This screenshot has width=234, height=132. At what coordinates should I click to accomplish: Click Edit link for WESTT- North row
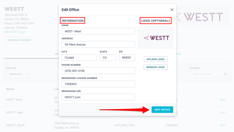[x=223, y=125]
